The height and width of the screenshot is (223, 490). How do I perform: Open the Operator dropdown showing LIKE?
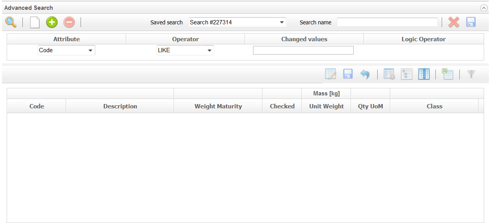point(185,50)
